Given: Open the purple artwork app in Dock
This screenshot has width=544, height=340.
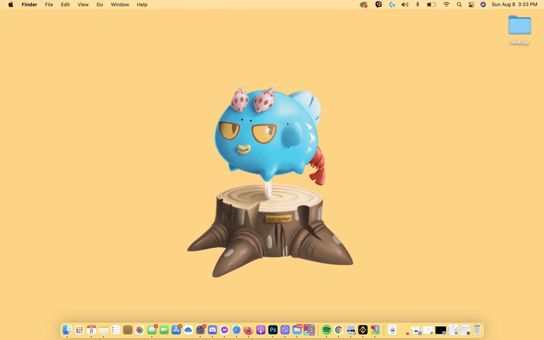Looking at the screenshot, I should (309, 330).
